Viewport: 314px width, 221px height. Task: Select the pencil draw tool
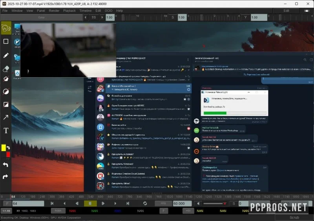[6, 55]
